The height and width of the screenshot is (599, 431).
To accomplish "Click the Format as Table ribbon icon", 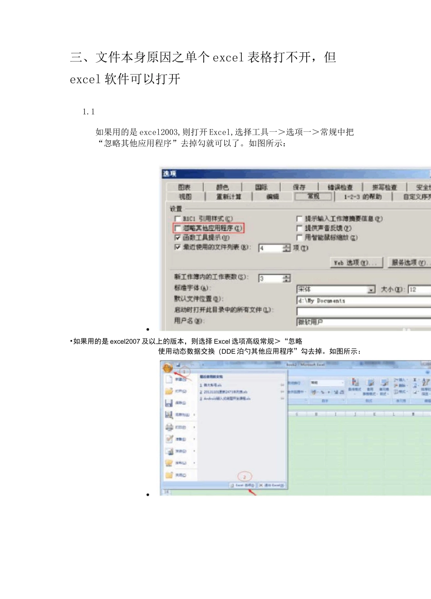I will (x=370, y=382).
